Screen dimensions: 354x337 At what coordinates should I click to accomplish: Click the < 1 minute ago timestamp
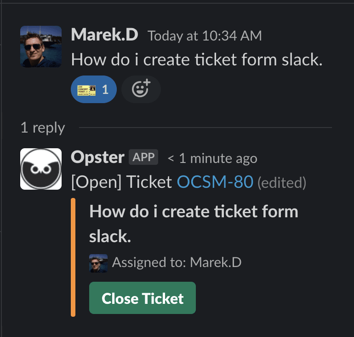click(x=212, y=158)
